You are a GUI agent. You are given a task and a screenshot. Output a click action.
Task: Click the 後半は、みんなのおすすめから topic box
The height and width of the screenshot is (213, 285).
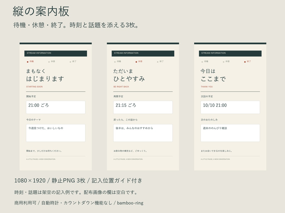pyautogui.click(x=143, y=133)
